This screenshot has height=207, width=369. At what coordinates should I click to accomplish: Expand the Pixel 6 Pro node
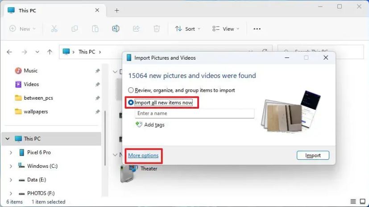pos(11,153)
